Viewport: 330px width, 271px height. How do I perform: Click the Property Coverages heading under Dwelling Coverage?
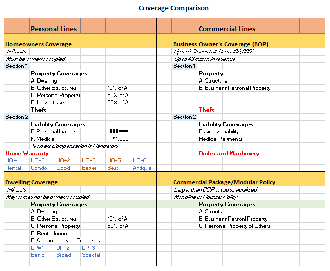59,205
